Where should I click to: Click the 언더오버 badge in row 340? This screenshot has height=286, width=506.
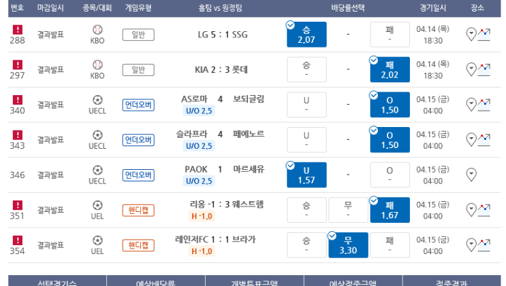click(138, 105)
